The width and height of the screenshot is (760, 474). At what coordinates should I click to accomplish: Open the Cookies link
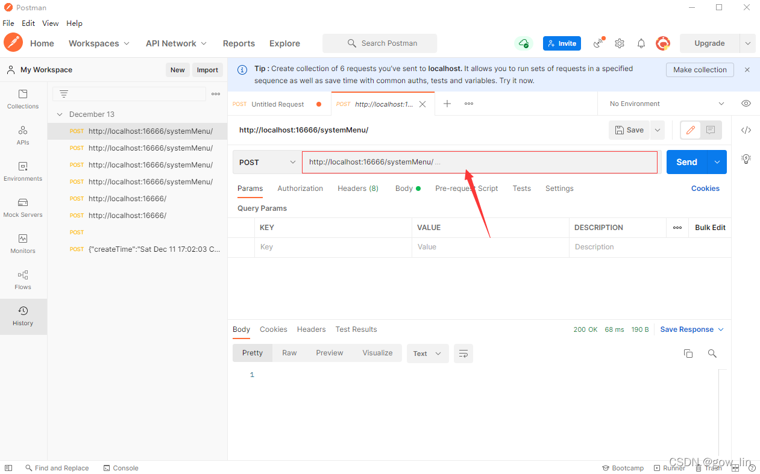pyautogui.click(x=705, y=189)
